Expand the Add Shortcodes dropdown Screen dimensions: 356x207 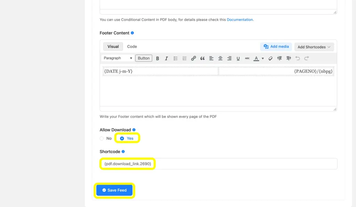pos(314,47)
